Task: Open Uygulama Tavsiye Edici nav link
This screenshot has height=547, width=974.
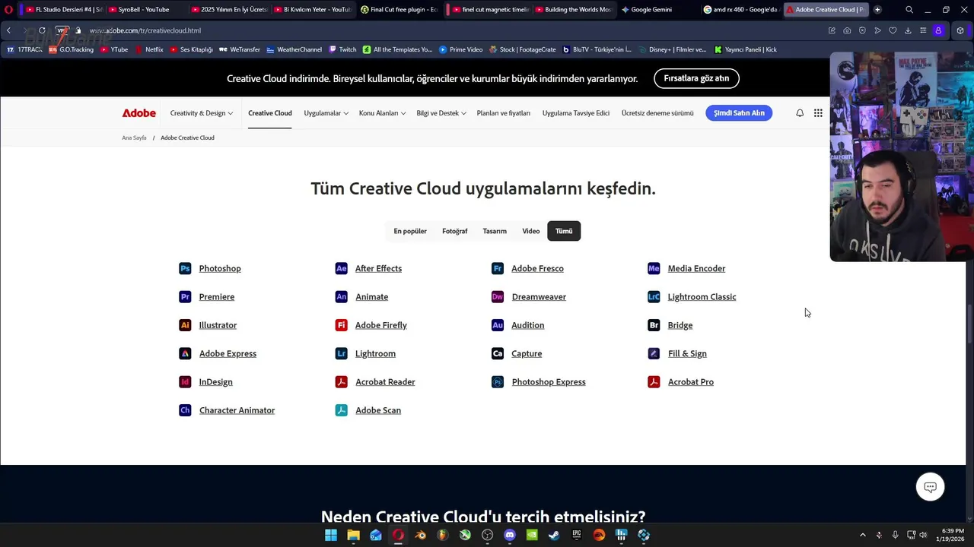Action: click(x=576, y=113)
